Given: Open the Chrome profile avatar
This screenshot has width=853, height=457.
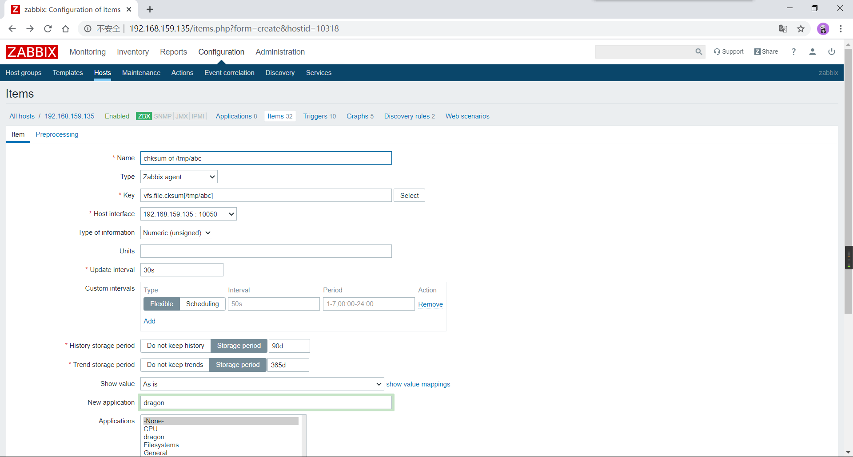Looking at the screenshot, I should [823, 29].
